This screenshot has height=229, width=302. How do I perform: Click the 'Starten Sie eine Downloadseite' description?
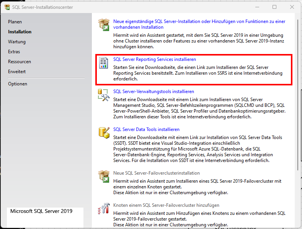click(x=198, y=73)
